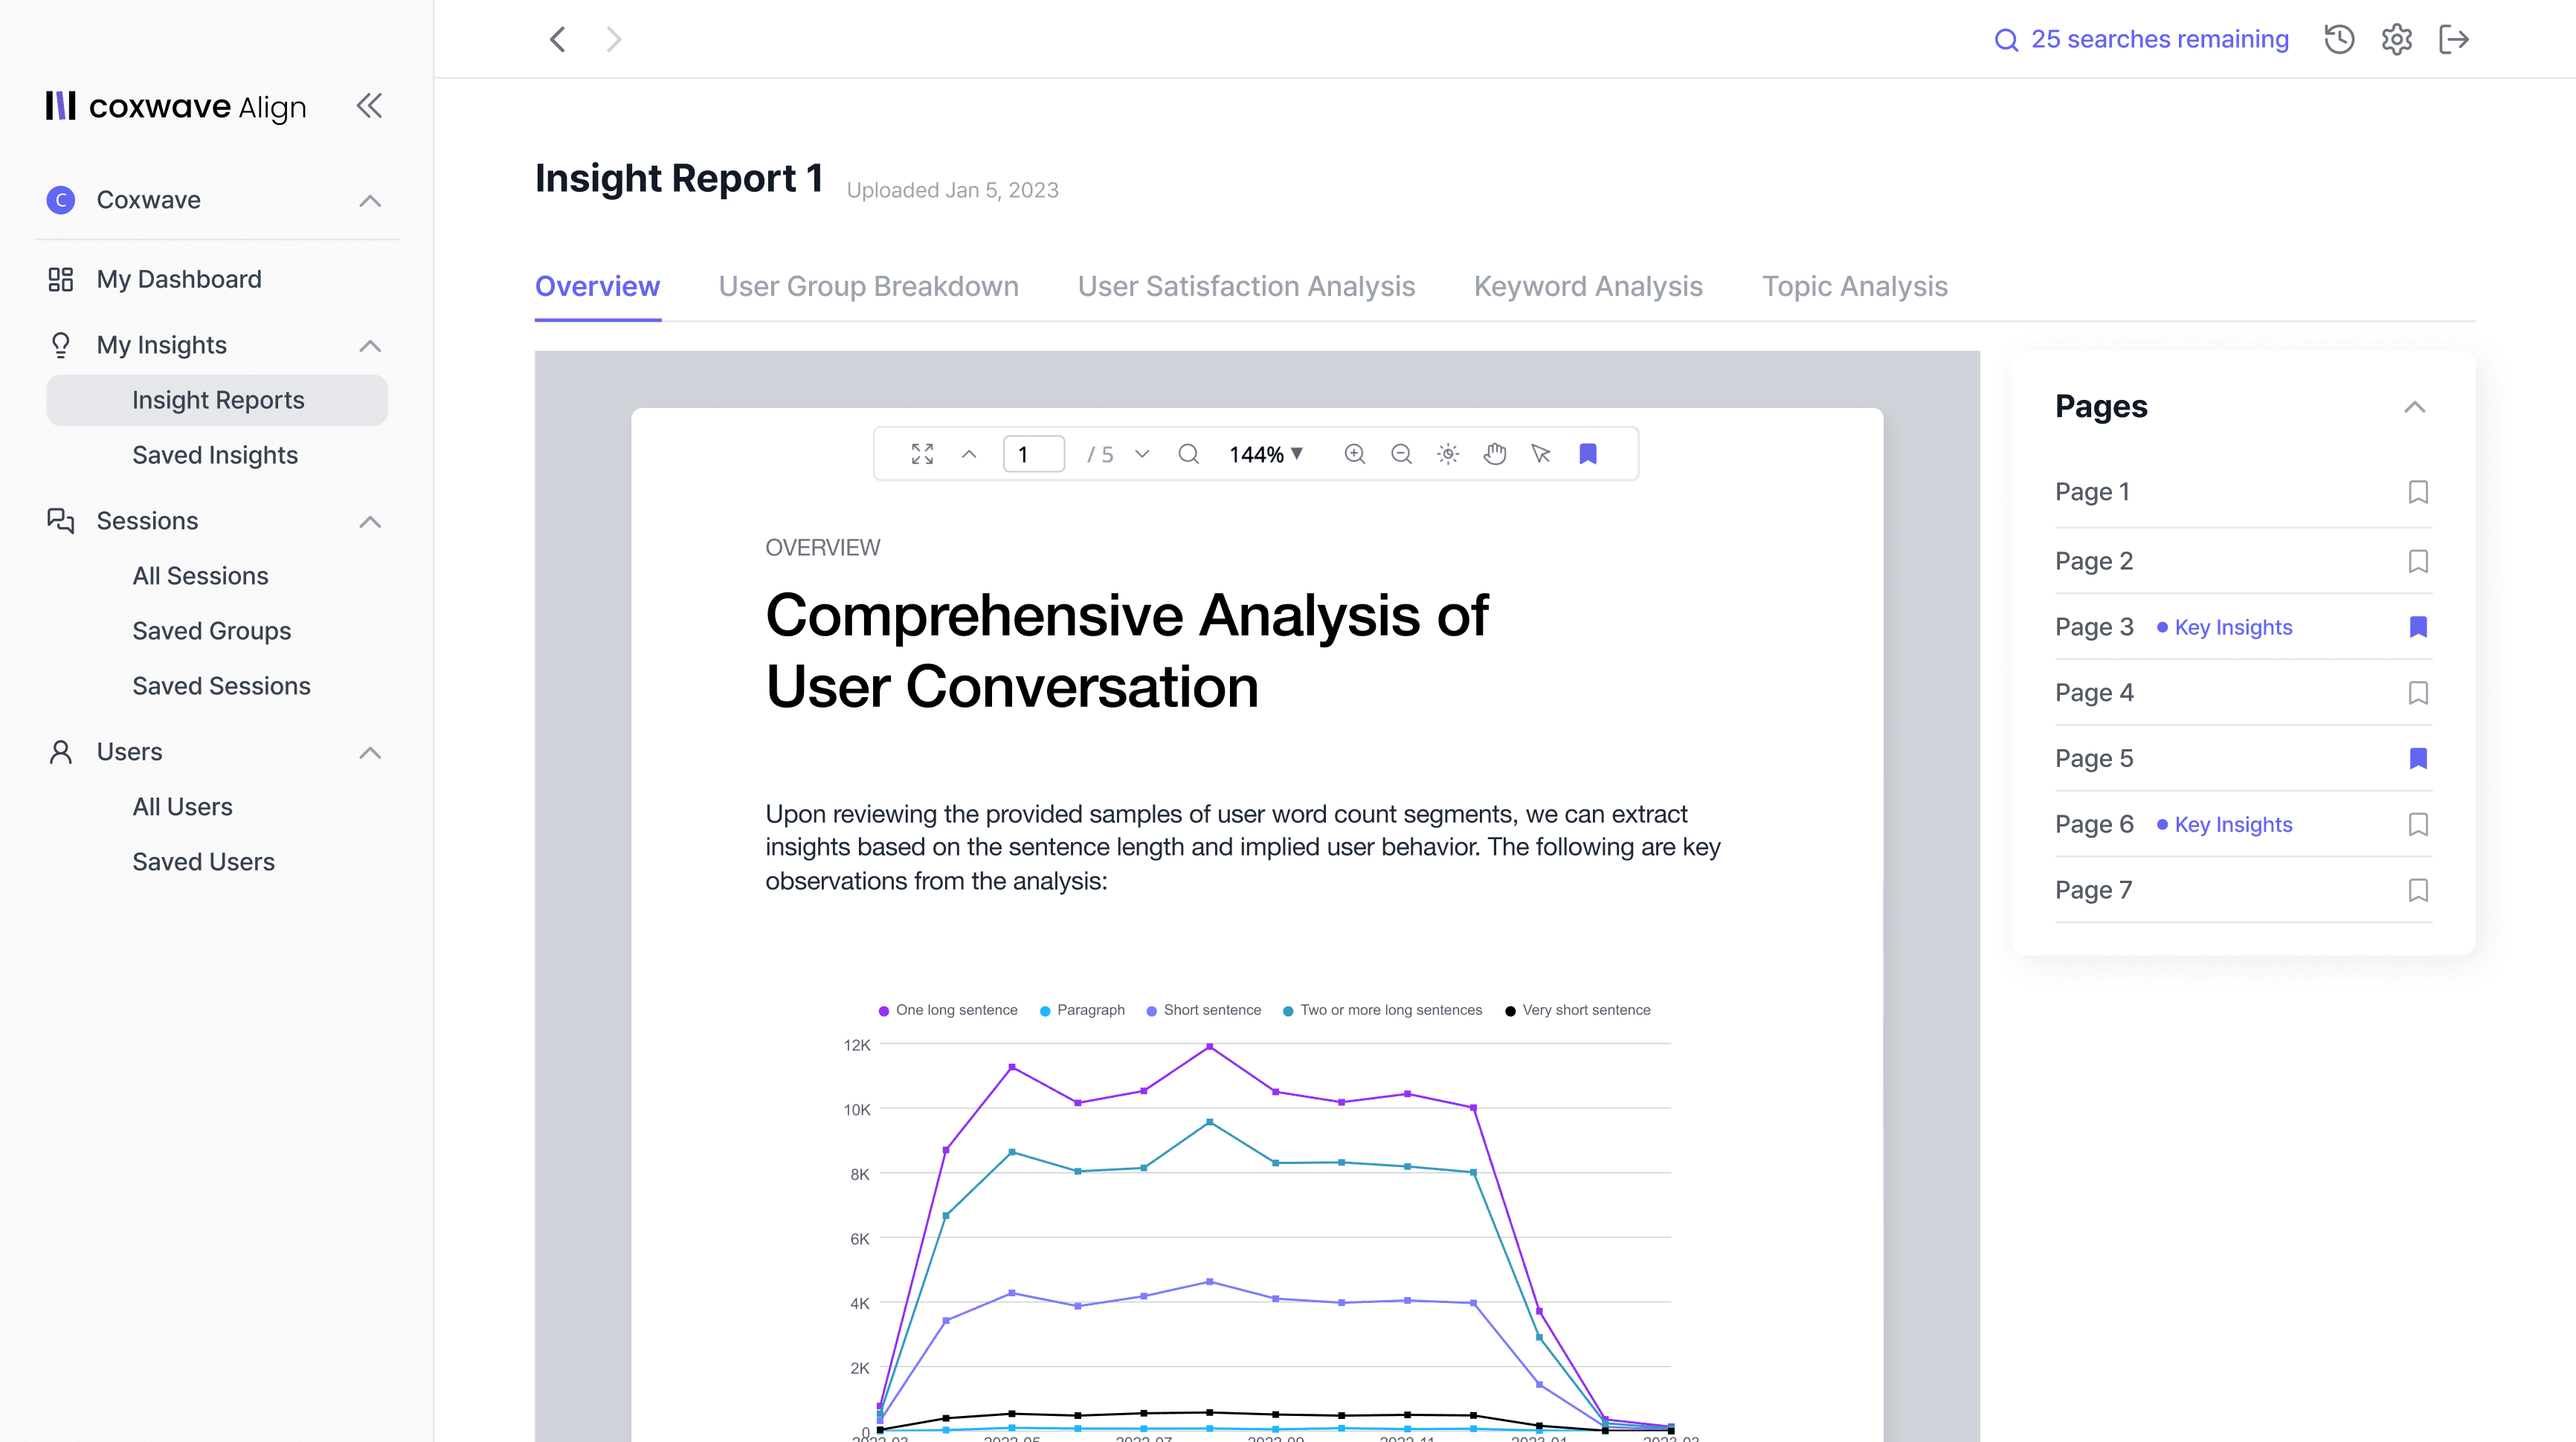This screenshot has width=2576, height=1442.
Task: Open Saved Sessions
Action: pyautogui.click(x=221, y=685)
